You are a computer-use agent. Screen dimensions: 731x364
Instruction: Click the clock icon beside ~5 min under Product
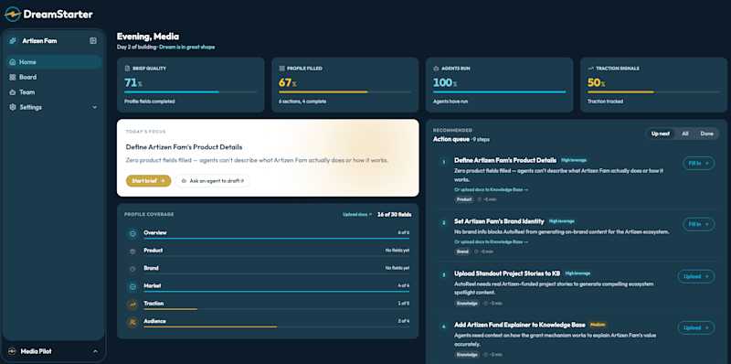tap(479, 199)
